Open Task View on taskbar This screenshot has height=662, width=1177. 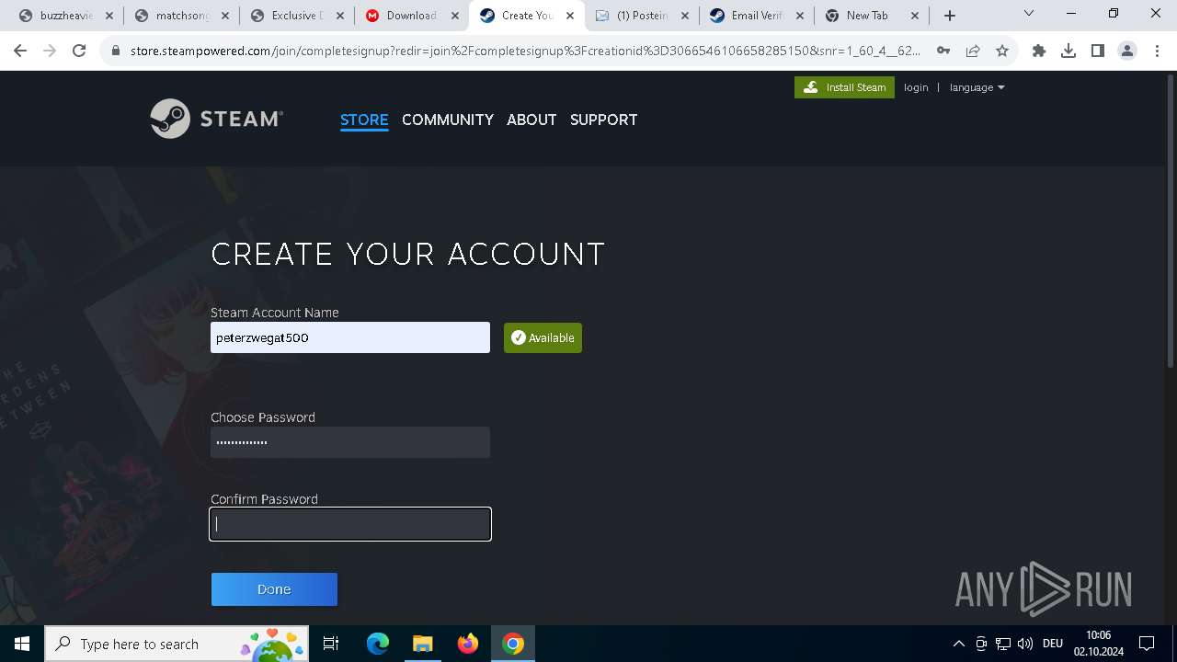click(x=331, y=644)
